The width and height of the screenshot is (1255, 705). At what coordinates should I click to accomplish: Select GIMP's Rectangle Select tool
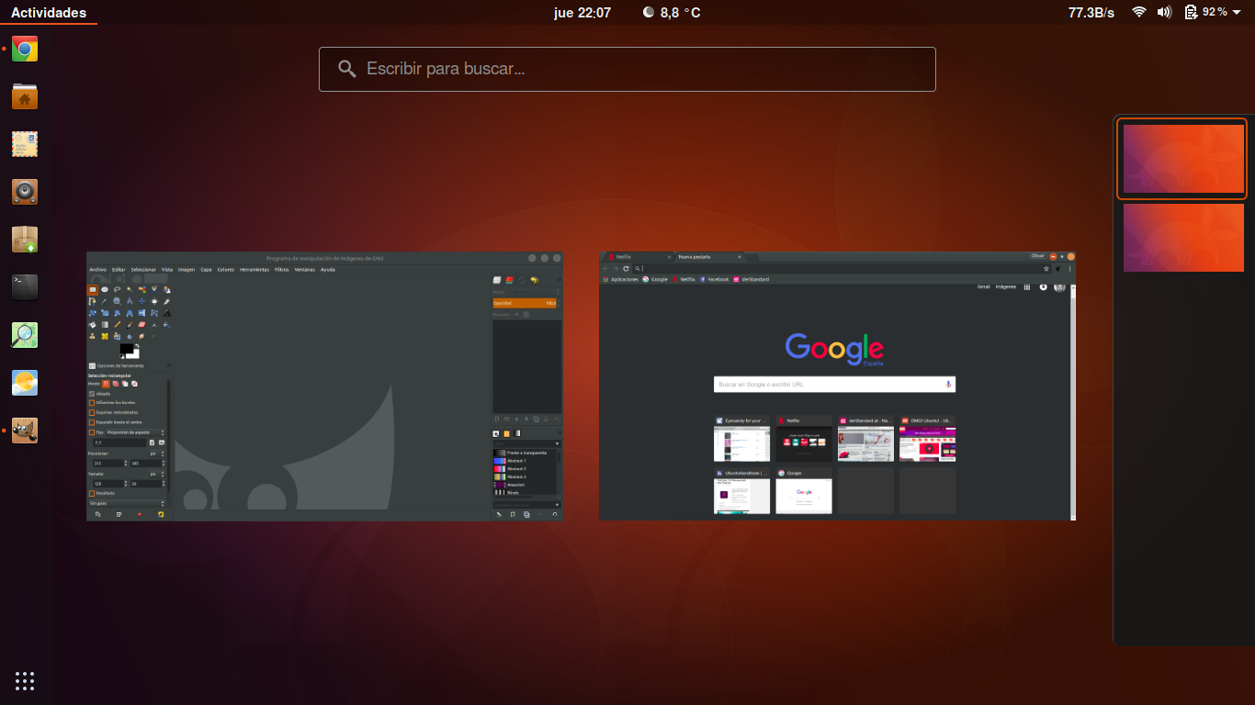[93, 289]
